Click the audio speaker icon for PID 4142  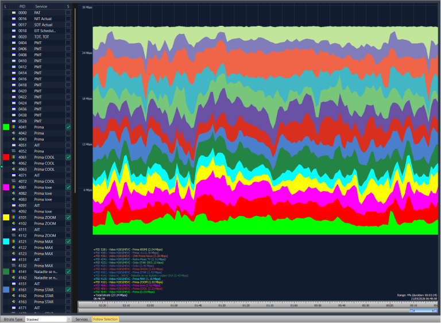pos(14,278)
